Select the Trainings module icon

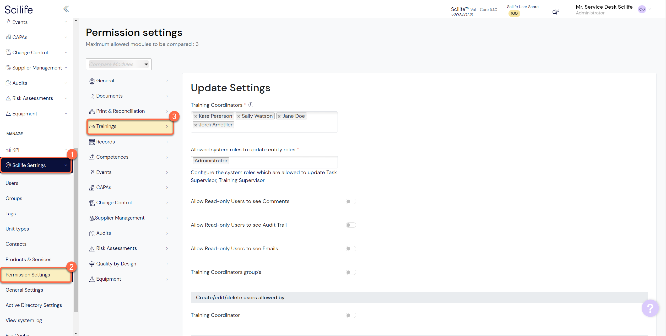[92, 126]
